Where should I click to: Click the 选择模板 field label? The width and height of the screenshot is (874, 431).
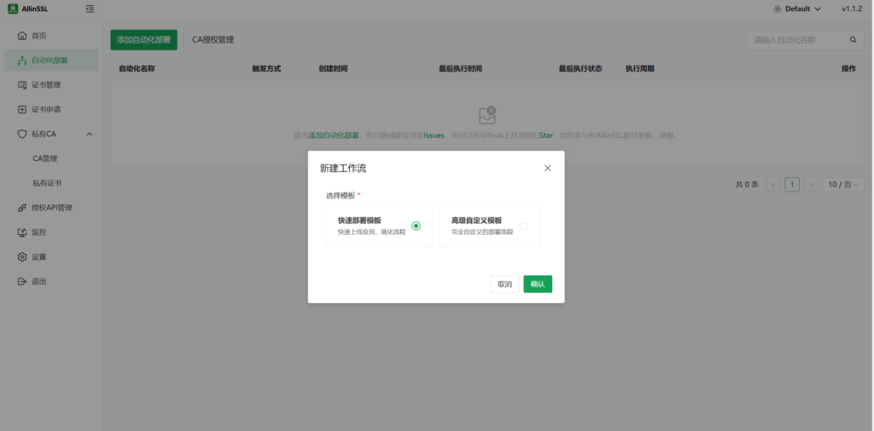click(x=341, y=196)
